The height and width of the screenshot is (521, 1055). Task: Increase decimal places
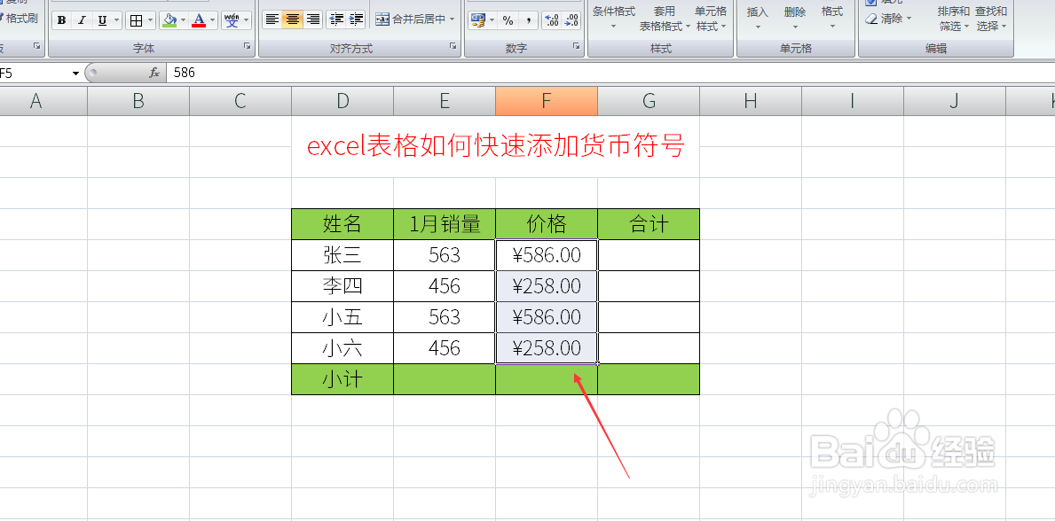(551, 20)
